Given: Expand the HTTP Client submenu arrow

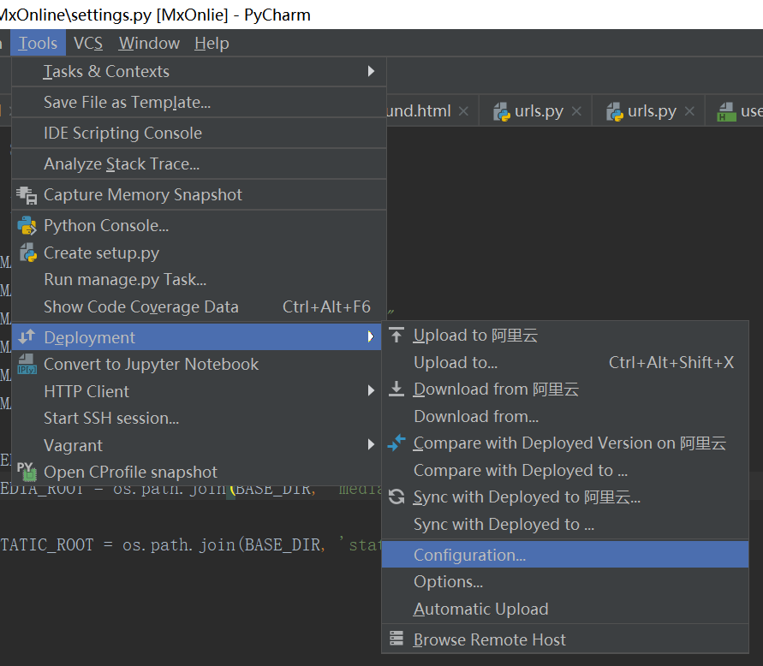Looking at the screenshot, I should click(372, 390).
